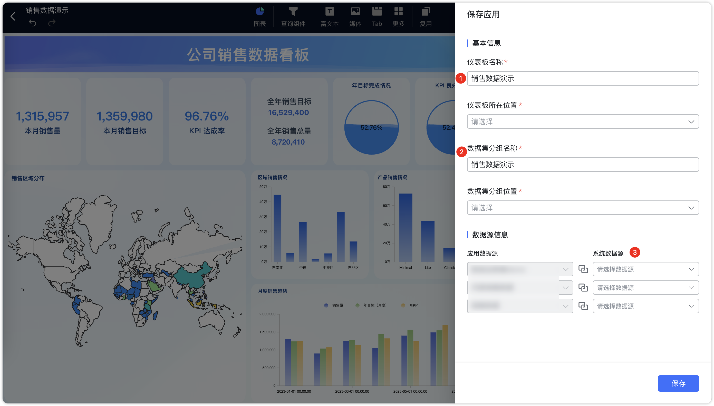Screen dimensions: 714x406
Task: Click the 区域销售情况 chart title
Action: tap(272, 177)
